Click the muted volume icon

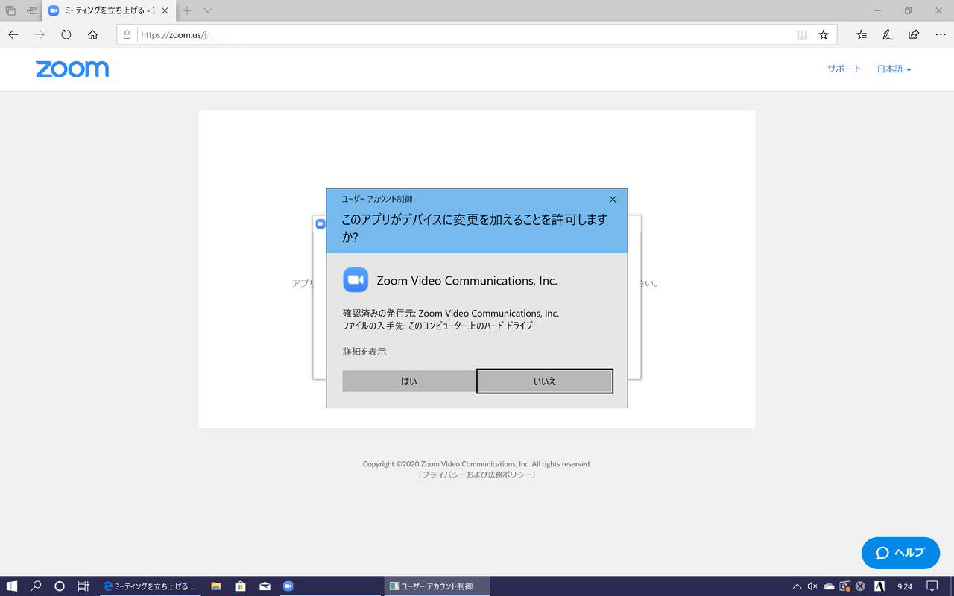[812, 586]
